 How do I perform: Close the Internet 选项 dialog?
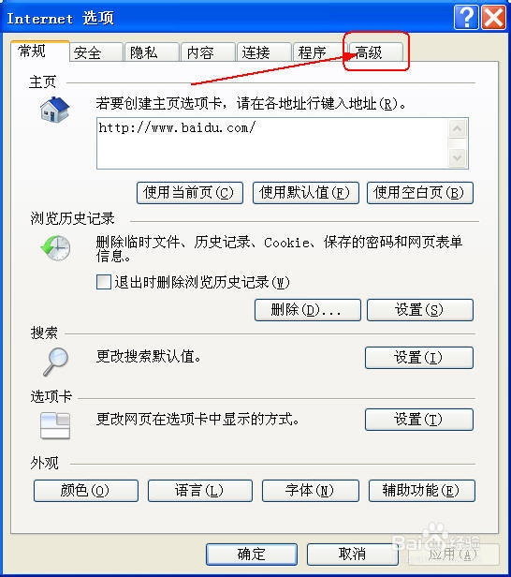(493, 17)
